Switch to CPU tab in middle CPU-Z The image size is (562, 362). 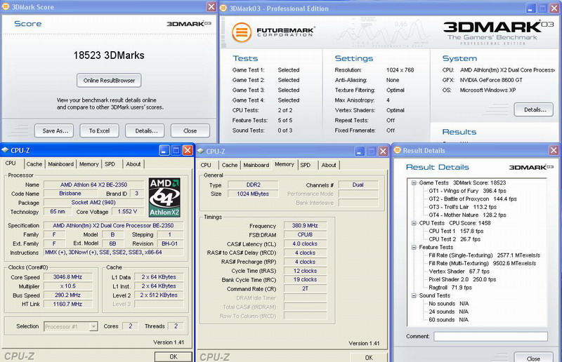206,165
